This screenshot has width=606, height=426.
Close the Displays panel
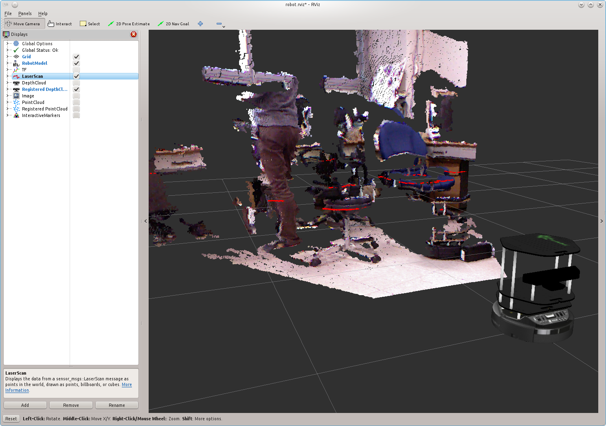(x=134, y=34)
